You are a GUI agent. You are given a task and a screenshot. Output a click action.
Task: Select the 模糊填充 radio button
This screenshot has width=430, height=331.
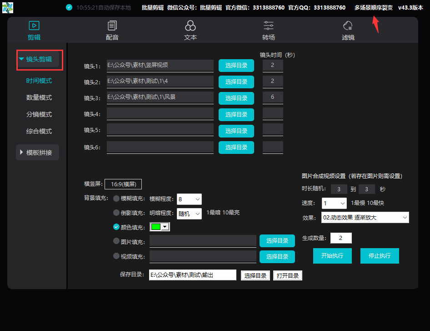click(x=117, y=198)
